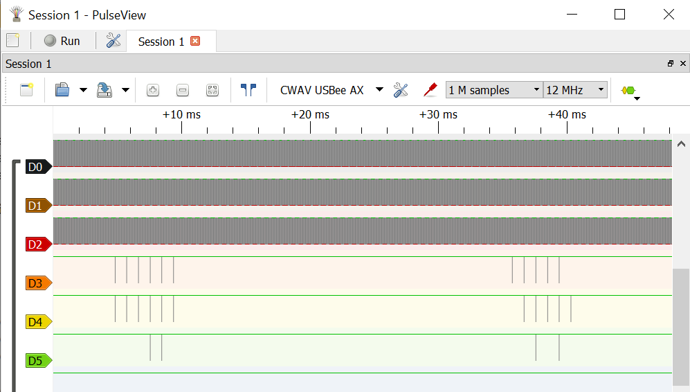The height and width of the screenshot is (392, 690).
Task: Configure channels with red probe icon
Action: click(x=430, y=90)
